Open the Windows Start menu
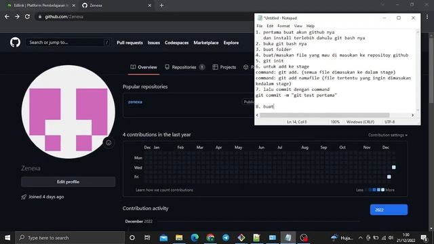The image size is (434, 244). (x=7, y=238)
